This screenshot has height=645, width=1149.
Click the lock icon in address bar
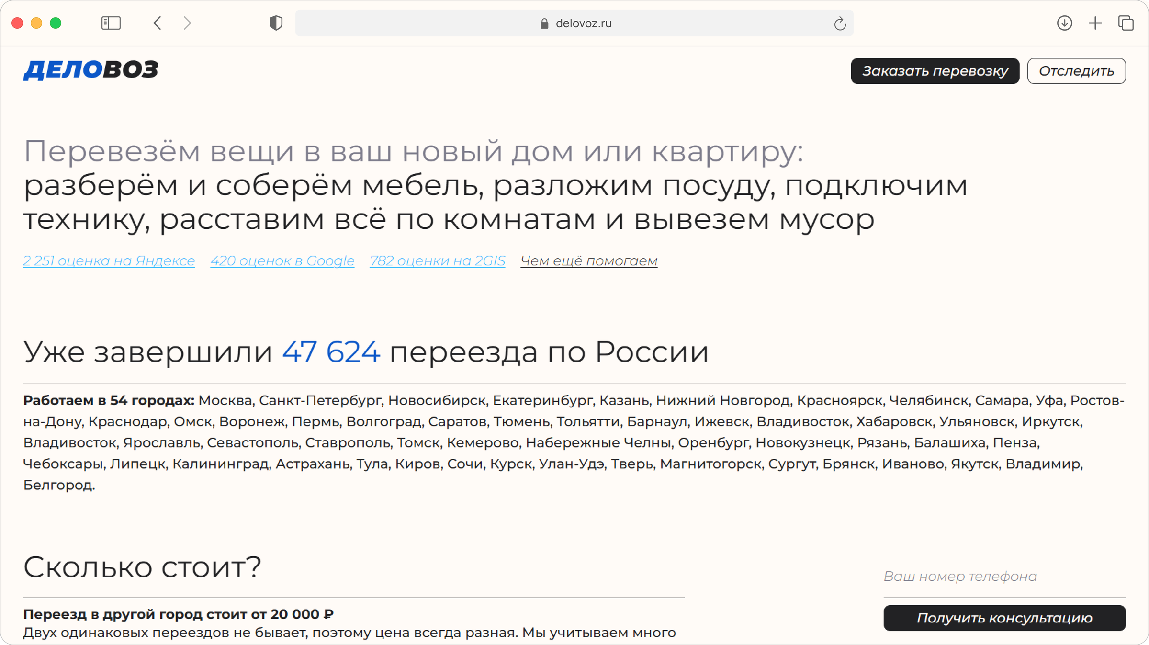[x=544, y=23]
